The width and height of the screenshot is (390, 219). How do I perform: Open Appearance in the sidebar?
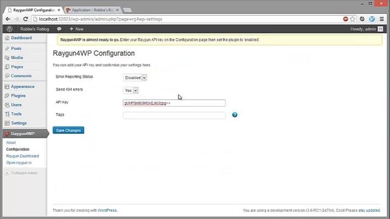click(23, 86)
